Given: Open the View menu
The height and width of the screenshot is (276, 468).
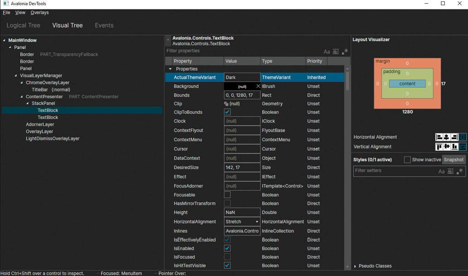Looking at the screenshot, I should point(20,13).
